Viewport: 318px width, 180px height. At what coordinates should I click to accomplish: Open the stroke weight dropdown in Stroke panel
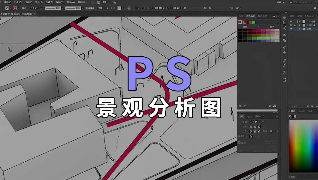click(x=263, y=122)
